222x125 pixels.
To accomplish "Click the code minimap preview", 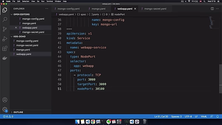I will click(212, 22).
